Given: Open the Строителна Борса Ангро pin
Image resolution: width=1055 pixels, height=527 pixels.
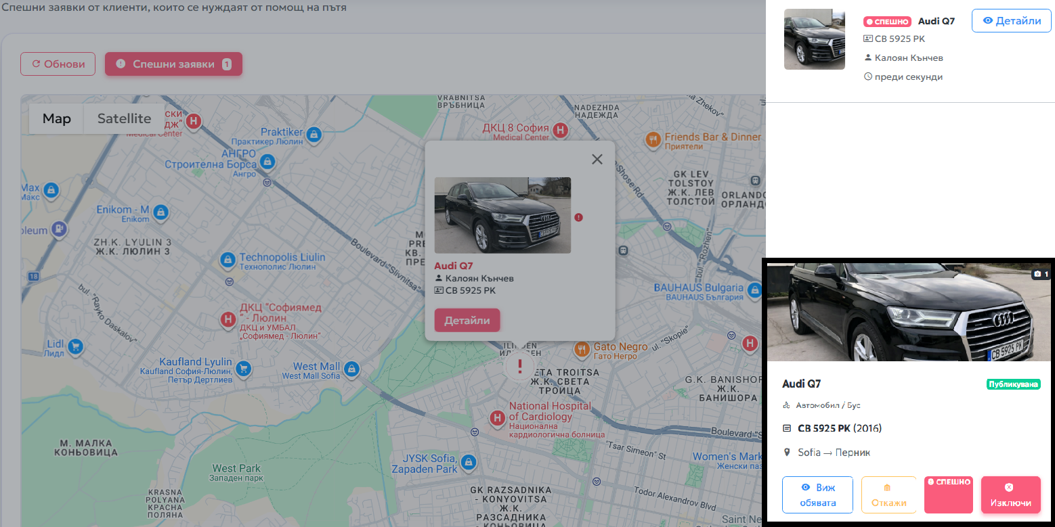Looking at the screenshot, I should pyautogui.click(x=267, y=162).
